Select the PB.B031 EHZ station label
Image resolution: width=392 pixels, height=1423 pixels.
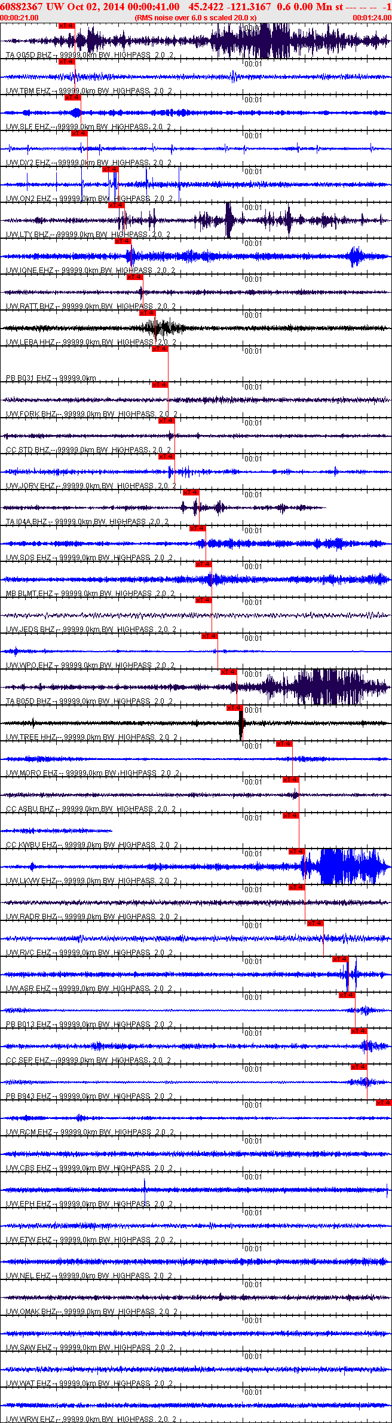30,378
